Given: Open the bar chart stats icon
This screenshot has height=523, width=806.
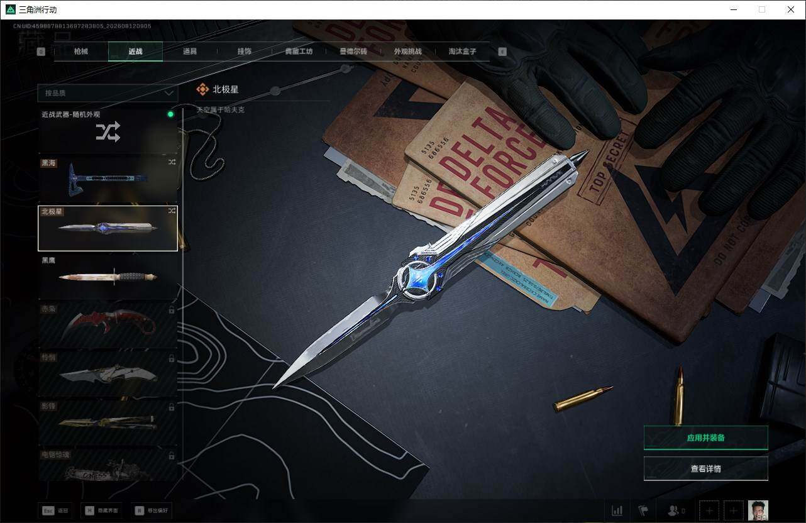Looking at the screenshot, I should tap(617, 510).
